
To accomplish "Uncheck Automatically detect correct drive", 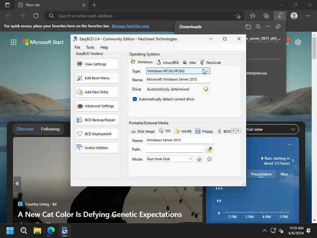I will click(x=135, y=99).
